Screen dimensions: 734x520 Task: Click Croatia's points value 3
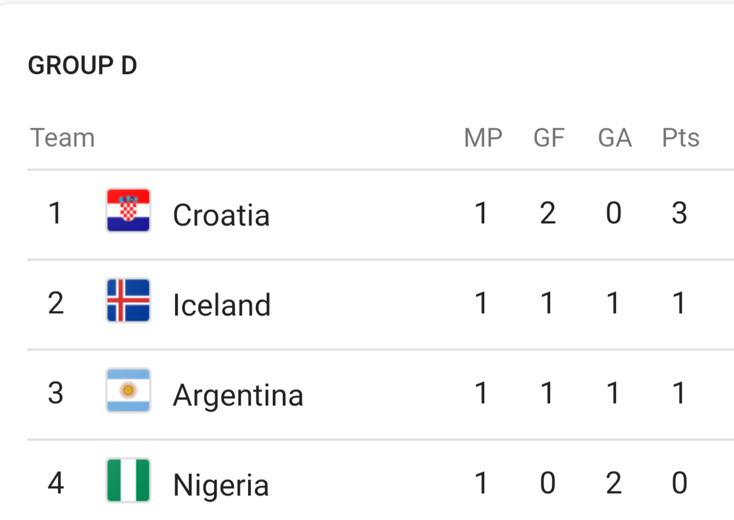pyautogui.click(x=680, y=213)
